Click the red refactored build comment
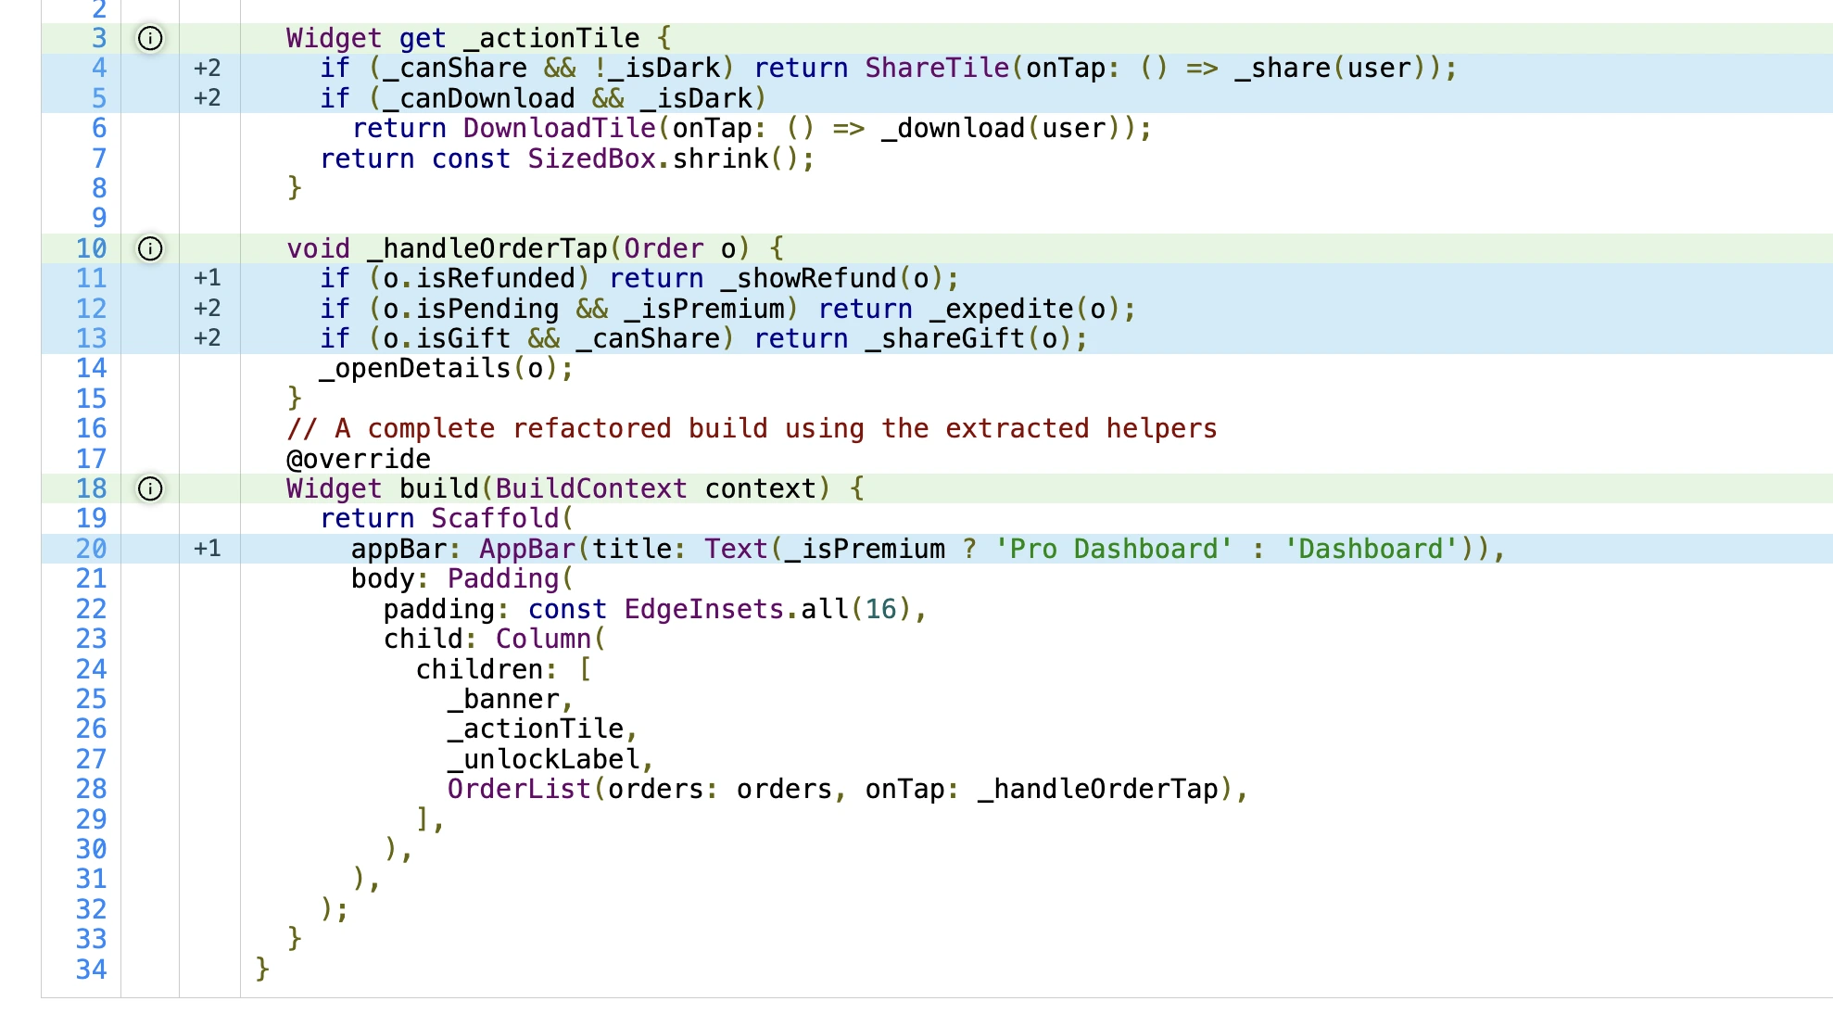This screenshot has height=1014, width=1833. pos(752,428)
